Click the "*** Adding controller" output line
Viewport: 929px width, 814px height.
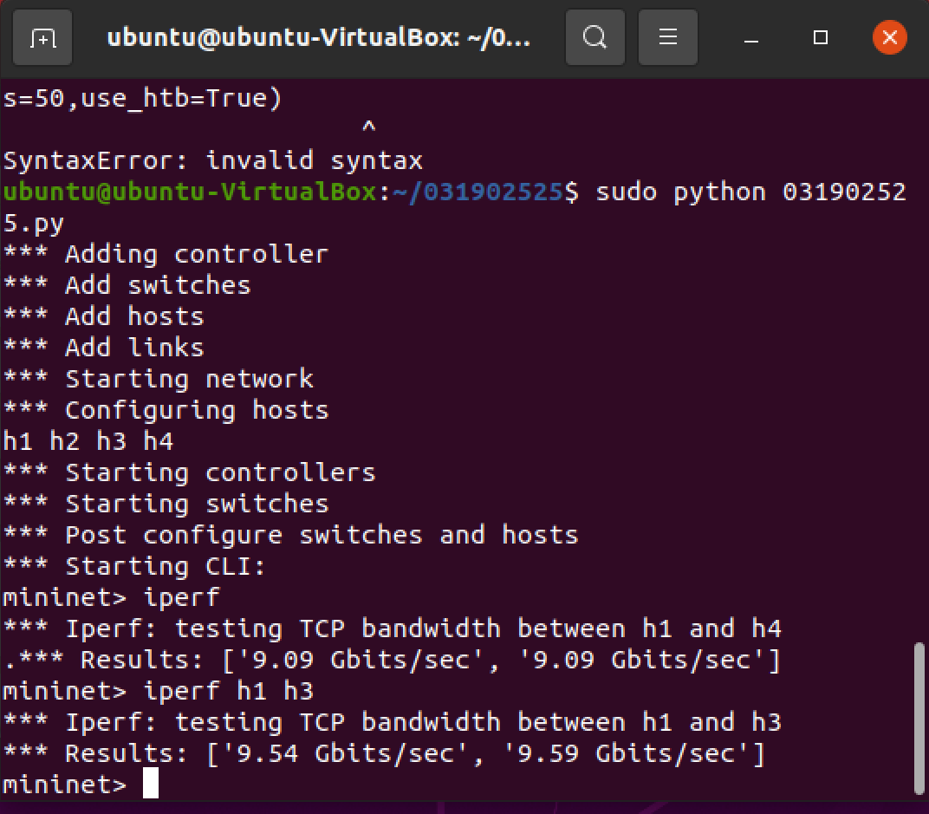pyautogui.click(x=166, y=254)
